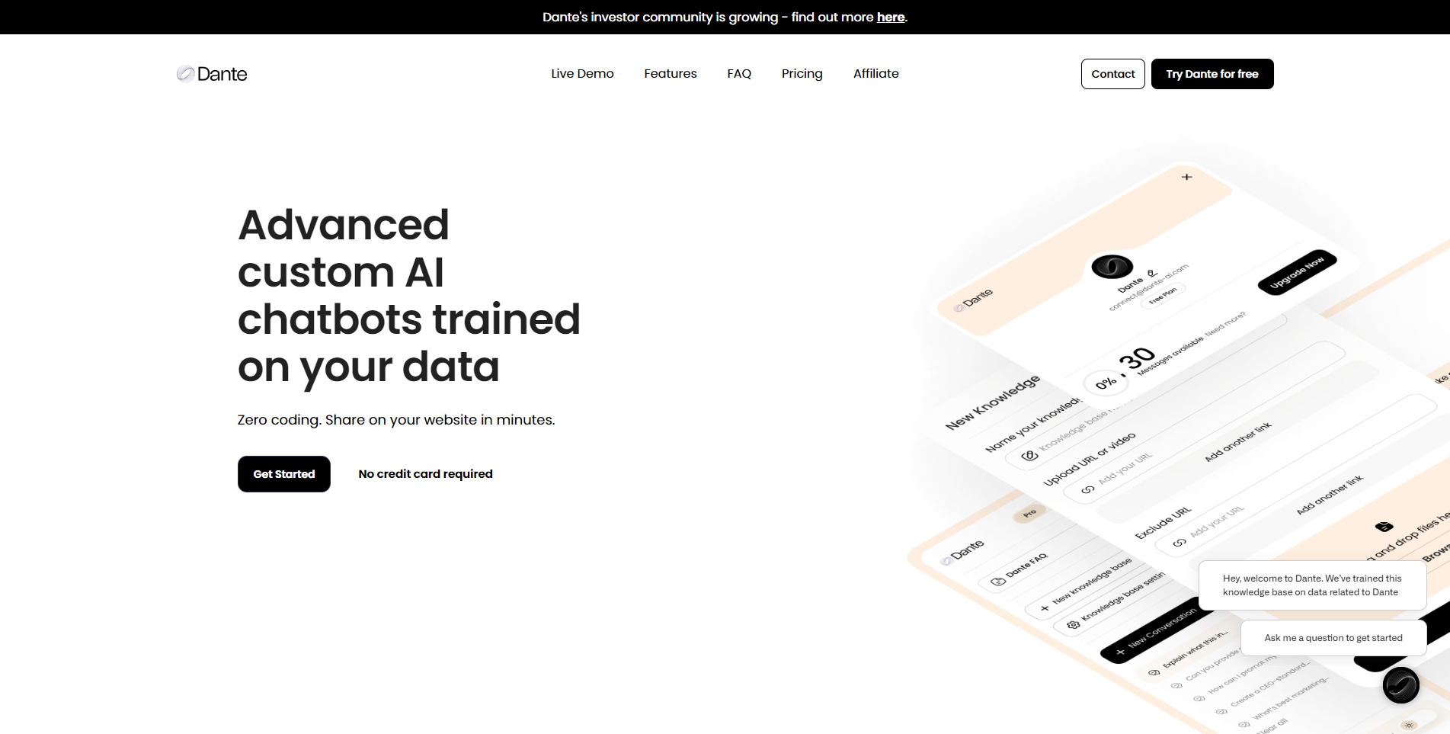Click the Get Started button
Image resolution: width=1450 pixels, height=734 pixels.
pos(284,474)
